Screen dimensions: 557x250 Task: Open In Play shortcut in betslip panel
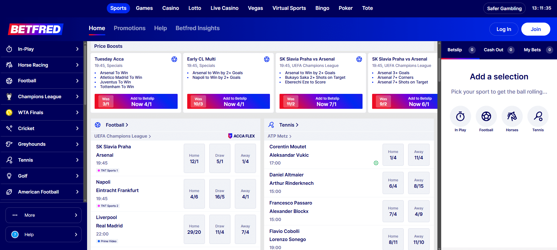click(460, 119)
